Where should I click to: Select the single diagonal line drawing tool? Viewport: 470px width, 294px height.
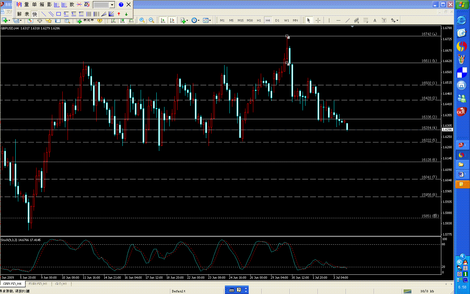[x=43, y=14]
